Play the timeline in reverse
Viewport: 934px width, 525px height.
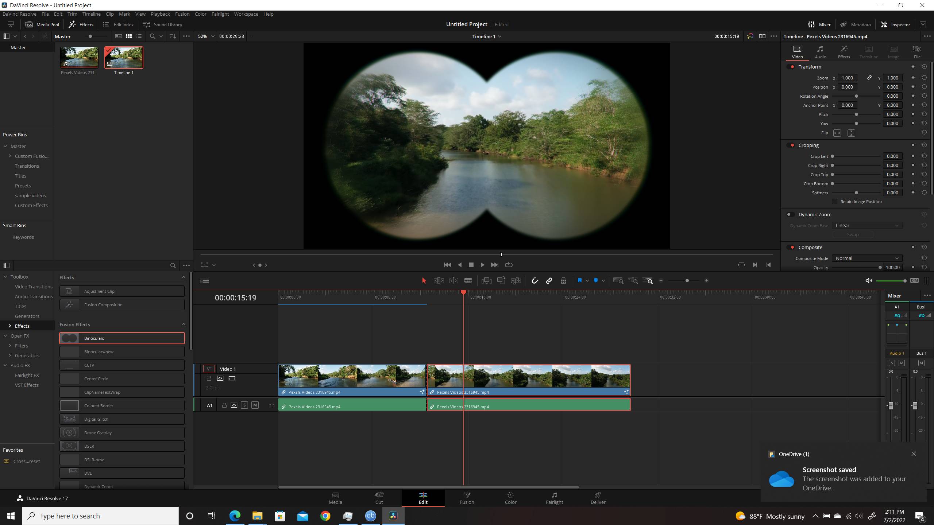(460, 265)
